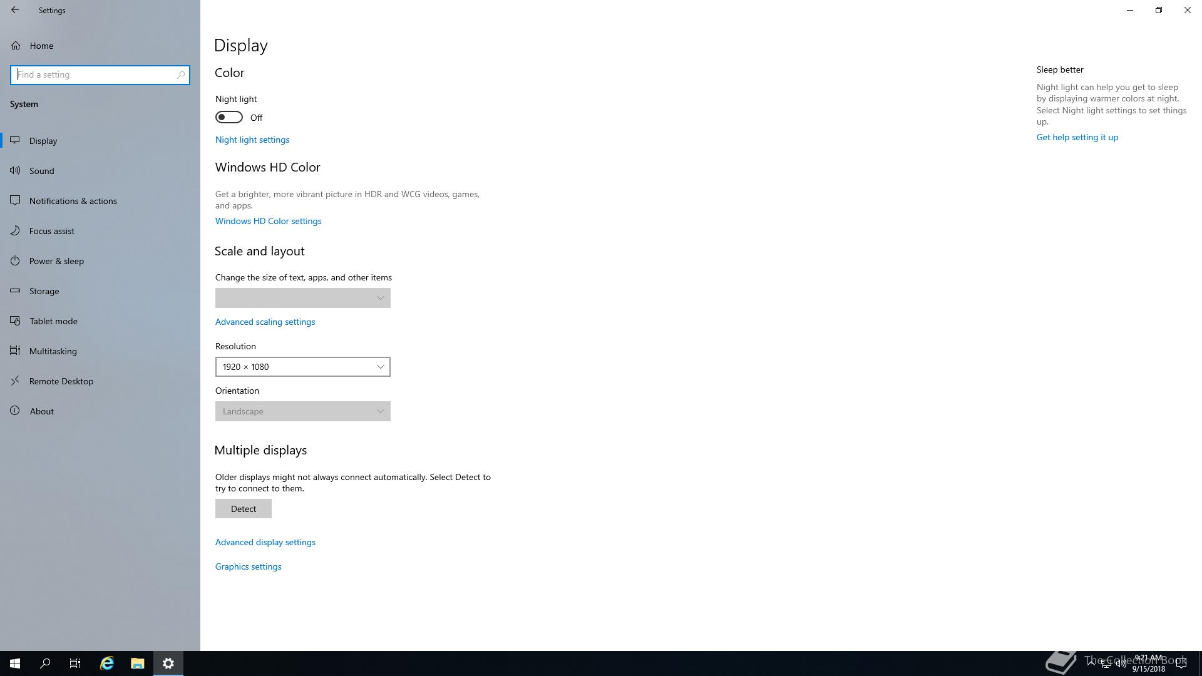Click the Detect button
This screenshot has height=676, width=1202.
(244, 509)
